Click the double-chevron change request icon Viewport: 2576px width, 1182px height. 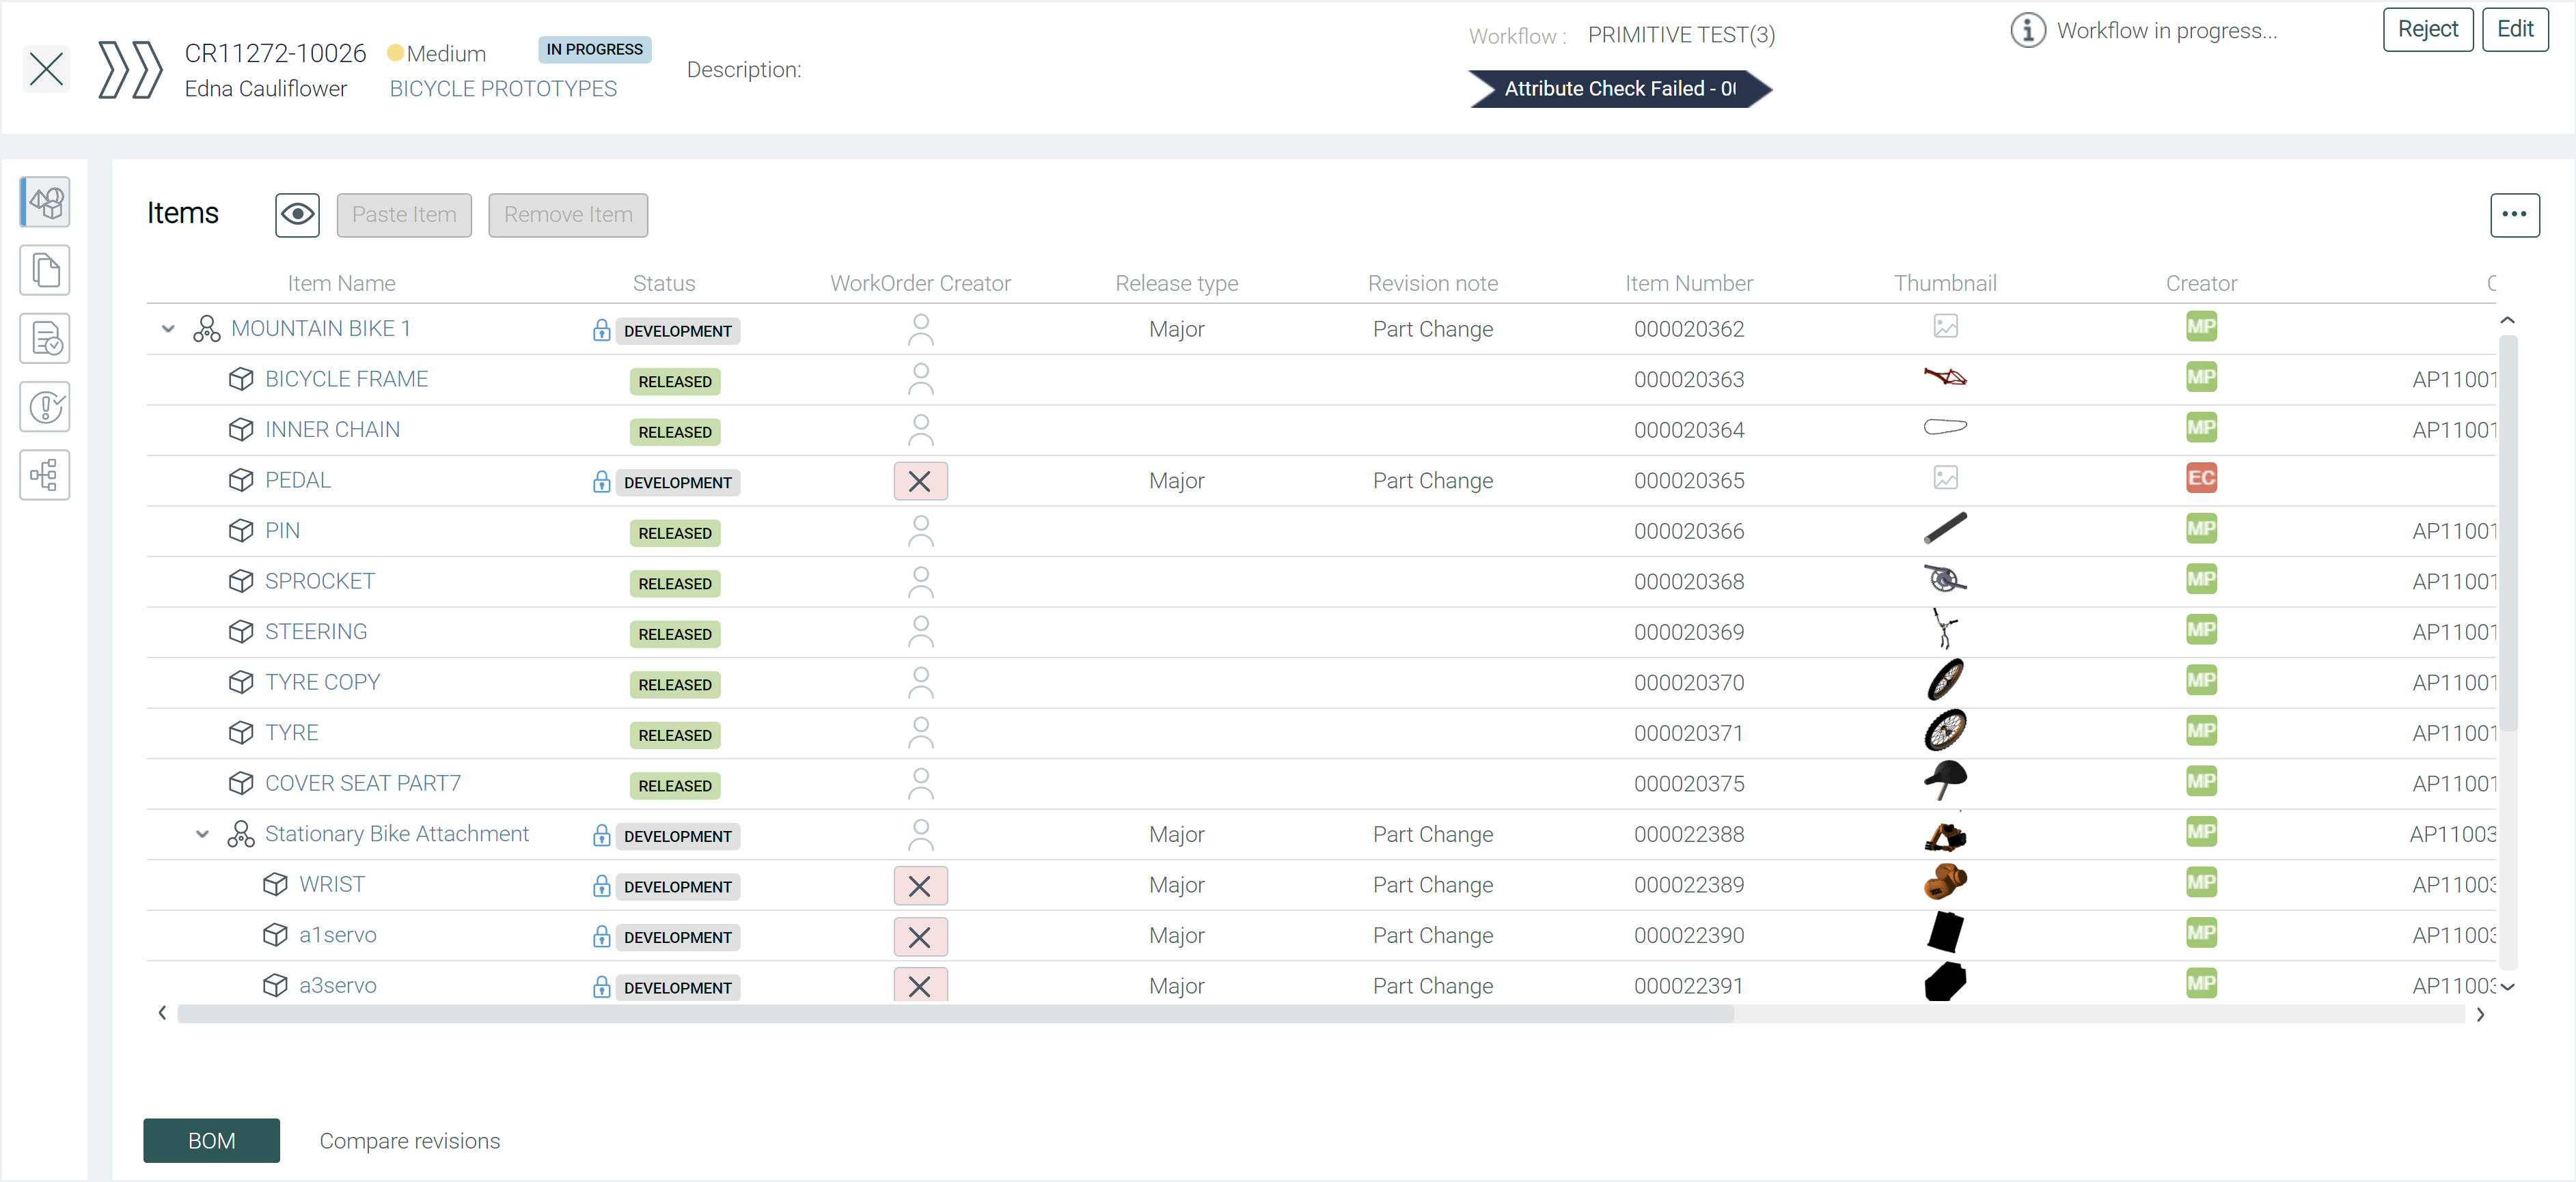tap(130, 70)
